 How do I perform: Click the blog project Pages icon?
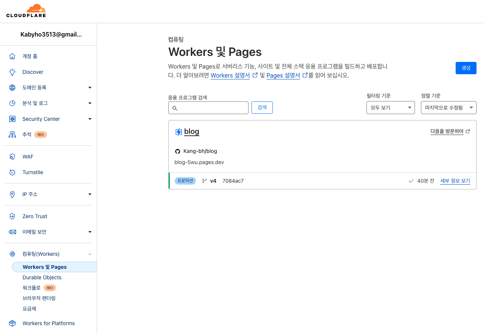[x=179, y=132]
